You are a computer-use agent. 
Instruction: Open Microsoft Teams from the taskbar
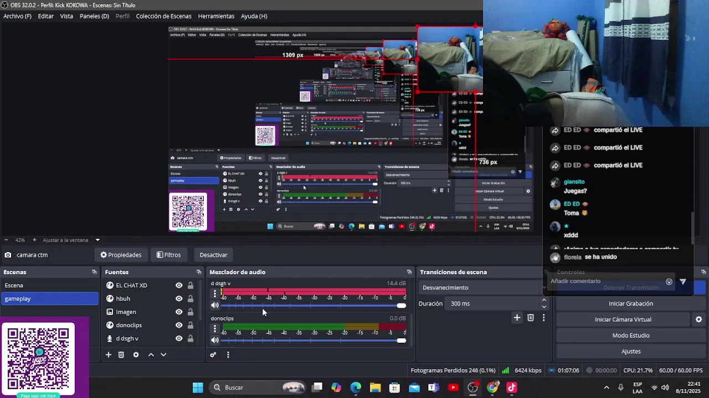pos(433,387)
